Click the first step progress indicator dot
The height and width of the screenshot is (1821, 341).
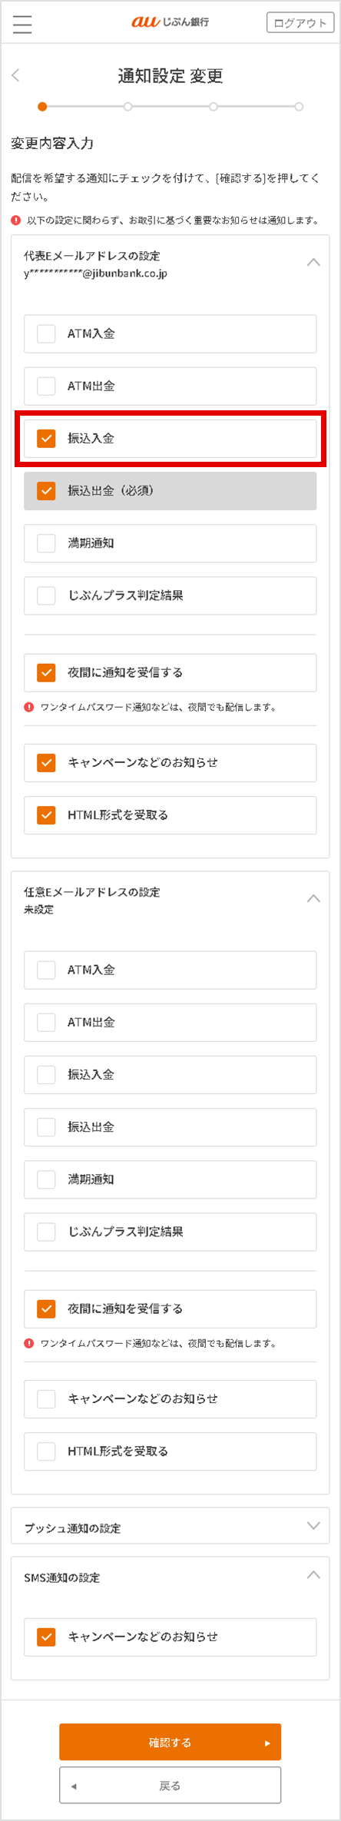[x=42, y=107]
